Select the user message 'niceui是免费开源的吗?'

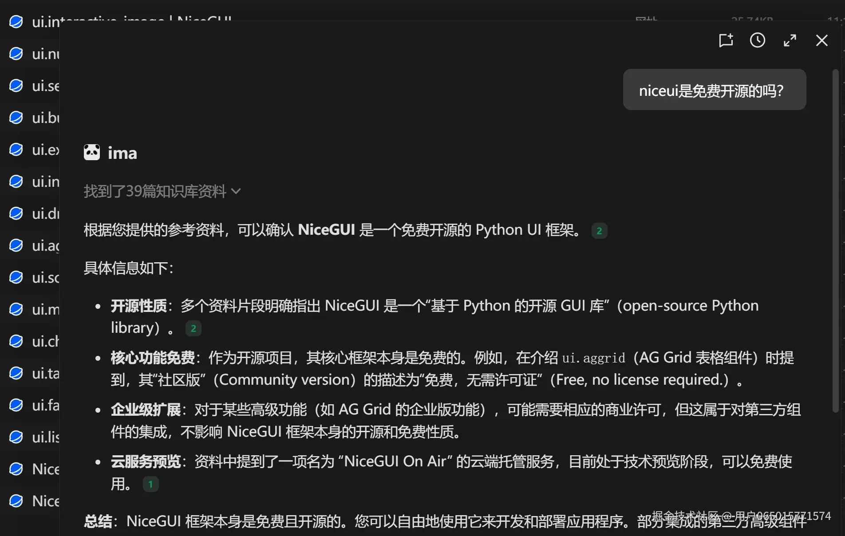(x=715, y=90)
